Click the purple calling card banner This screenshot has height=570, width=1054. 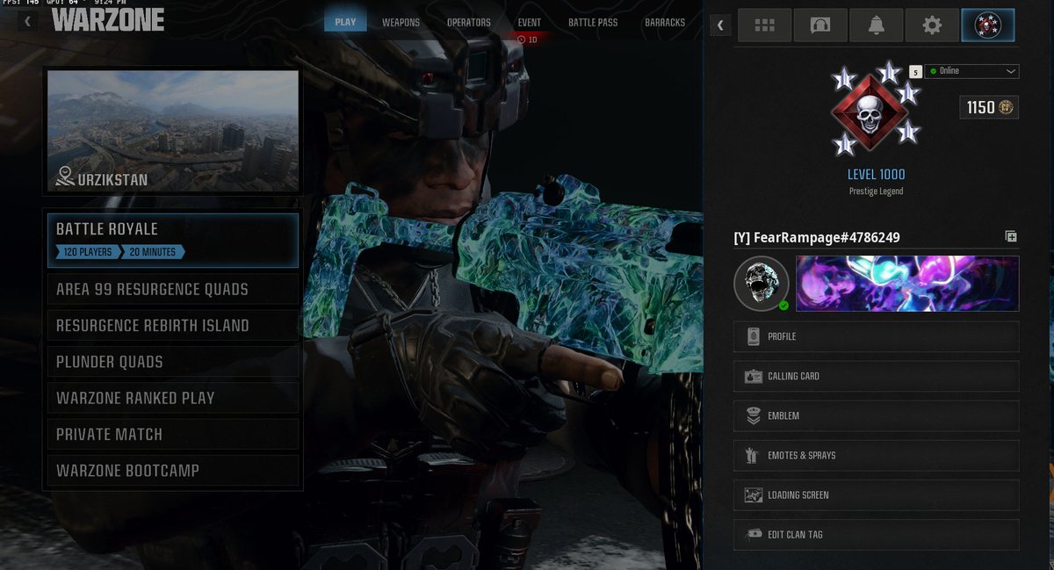pos(907,284)
